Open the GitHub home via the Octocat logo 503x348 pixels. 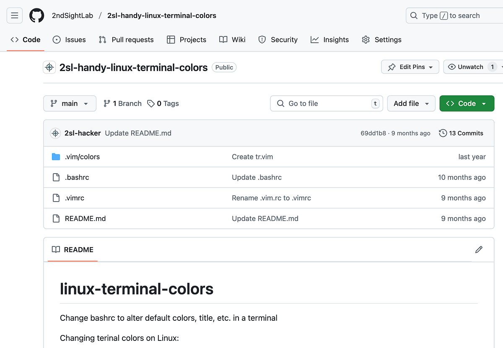[x=36, y=15]
